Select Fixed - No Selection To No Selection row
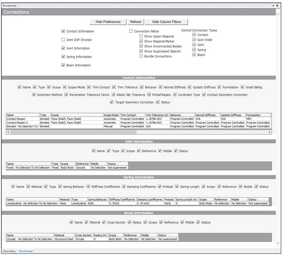The width and height of the screenshot is (283, 256). coord(67,168)
